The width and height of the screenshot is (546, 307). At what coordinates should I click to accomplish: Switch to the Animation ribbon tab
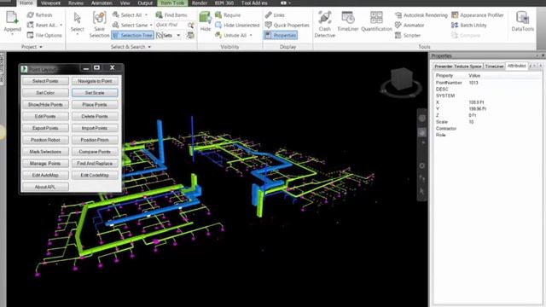tap(102, 3)
